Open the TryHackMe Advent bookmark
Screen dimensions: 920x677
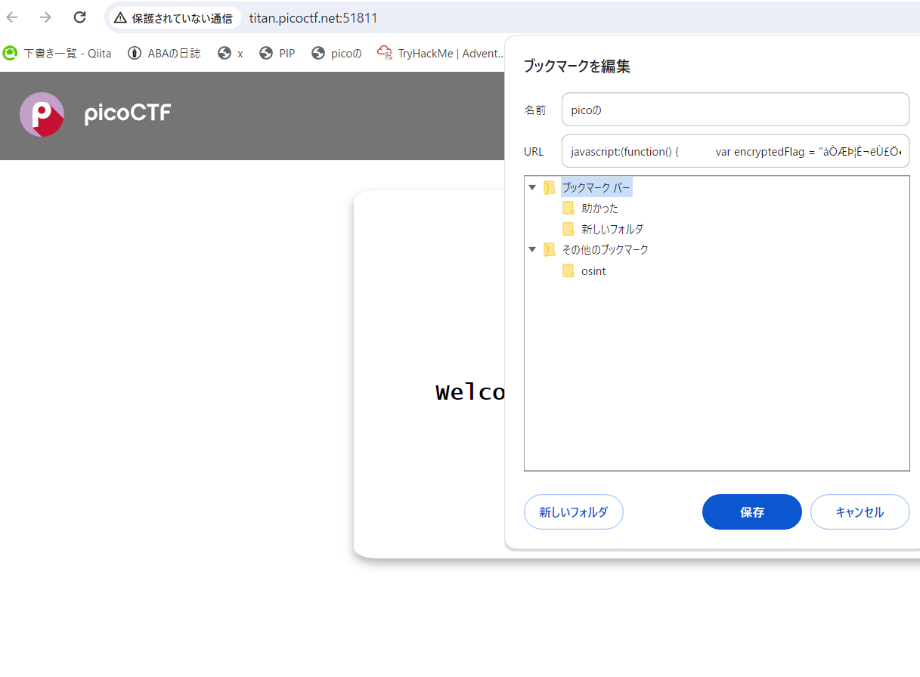(x=439, y=53)
